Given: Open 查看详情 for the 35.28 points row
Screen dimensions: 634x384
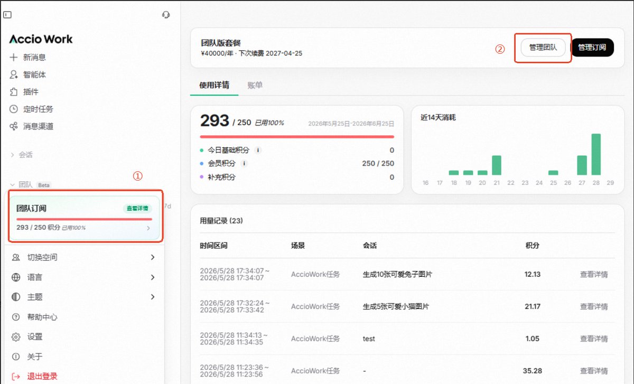Looking at the screenshot, I should coord(594,371).
